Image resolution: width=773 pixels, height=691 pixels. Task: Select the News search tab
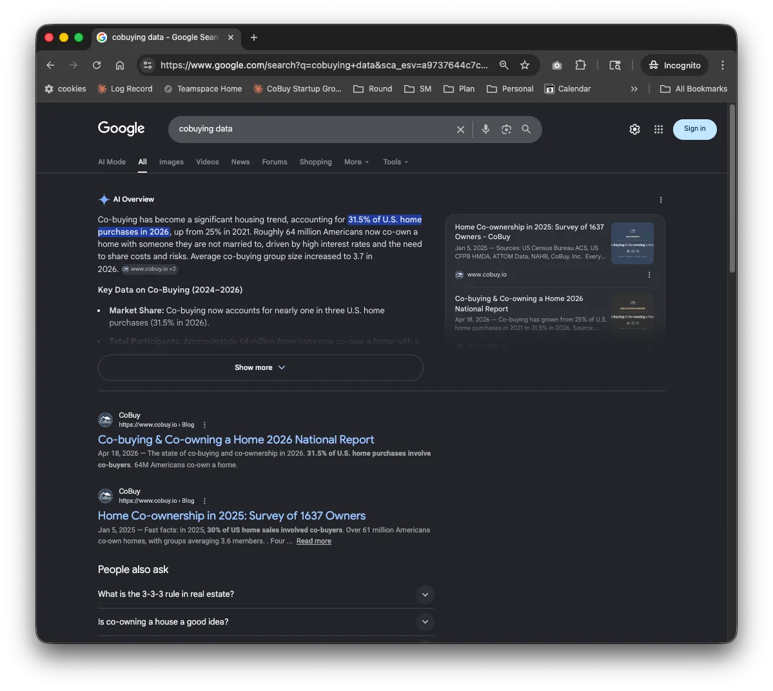tap(240, 162)
